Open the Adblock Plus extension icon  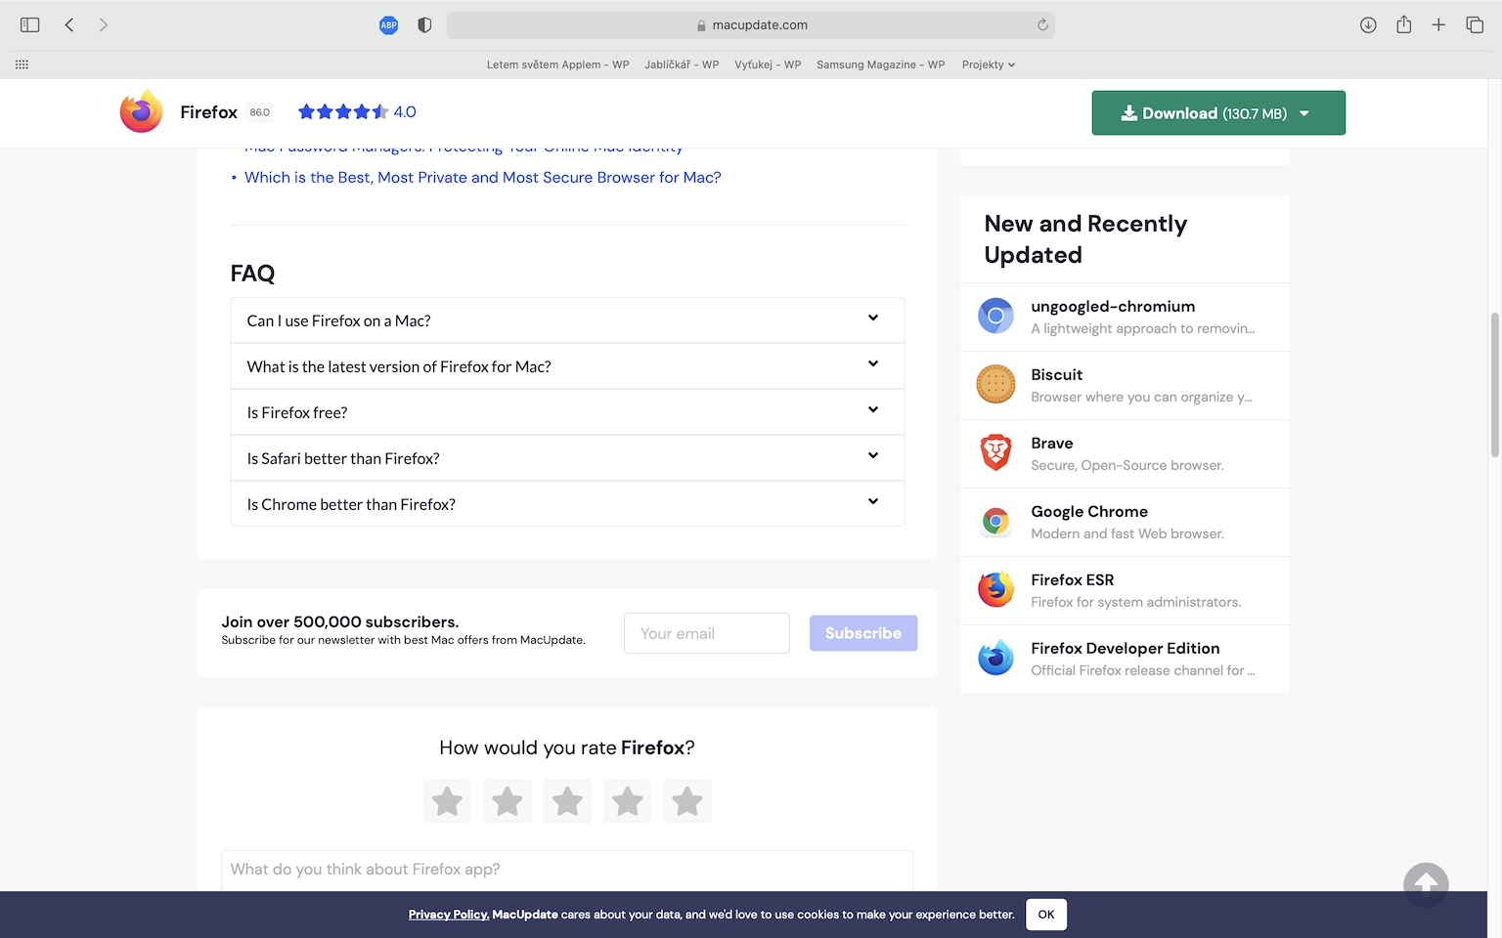click(x=388, y=25)
